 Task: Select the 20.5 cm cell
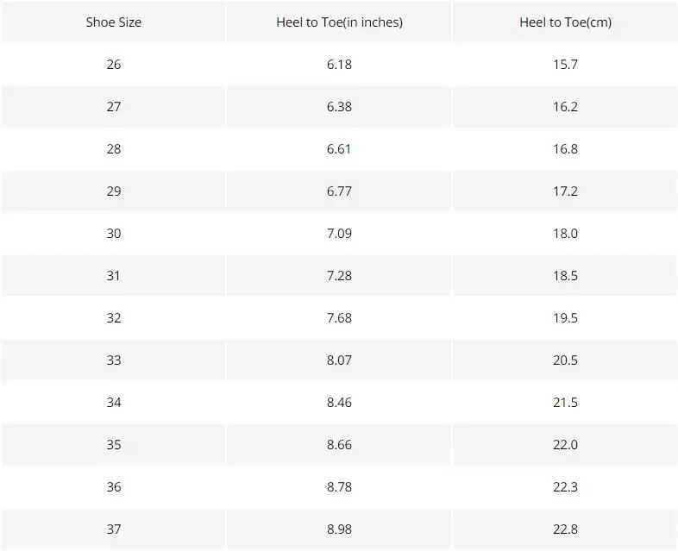(565, 360)
